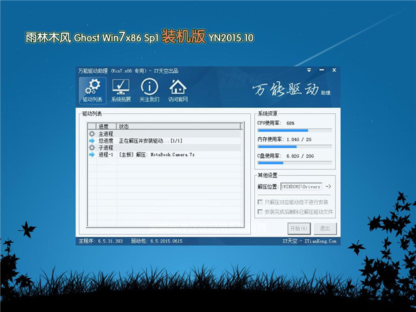Toggle 安装完成后删除已解压驱动文件 checkbox
Image resolution: width=416 pixels, height=312 pixels.
260,212
